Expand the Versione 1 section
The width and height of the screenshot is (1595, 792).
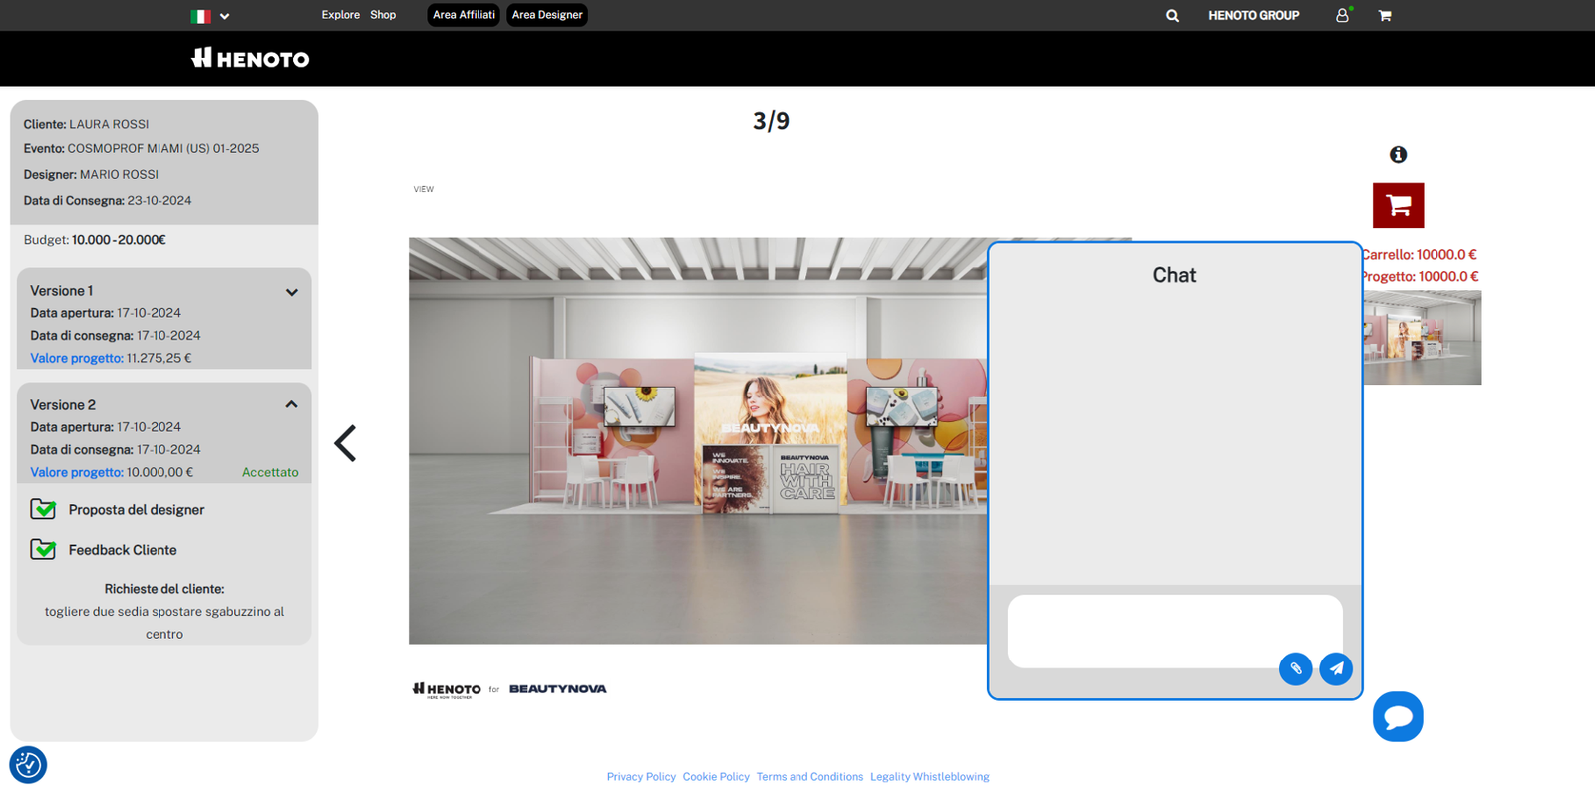[x=291, y=292]
